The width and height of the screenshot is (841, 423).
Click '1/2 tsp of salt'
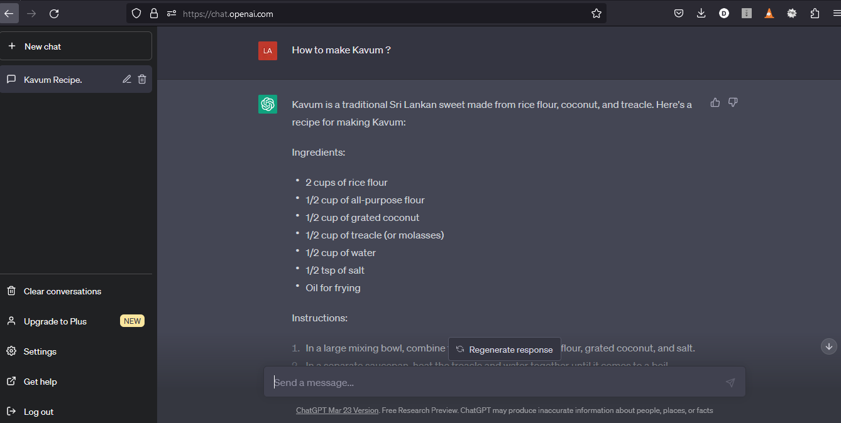point(335,270)
